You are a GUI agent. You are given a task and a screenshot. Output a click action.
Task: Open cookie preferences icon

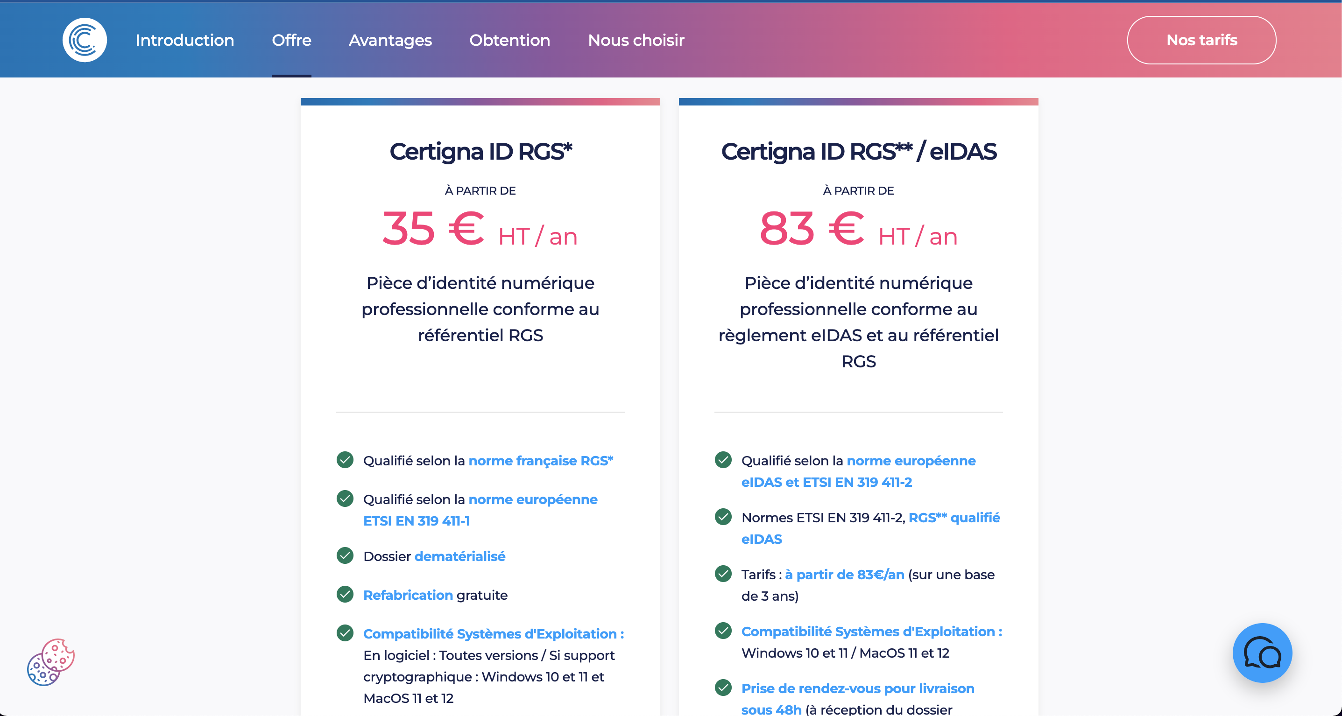[50, 662]
